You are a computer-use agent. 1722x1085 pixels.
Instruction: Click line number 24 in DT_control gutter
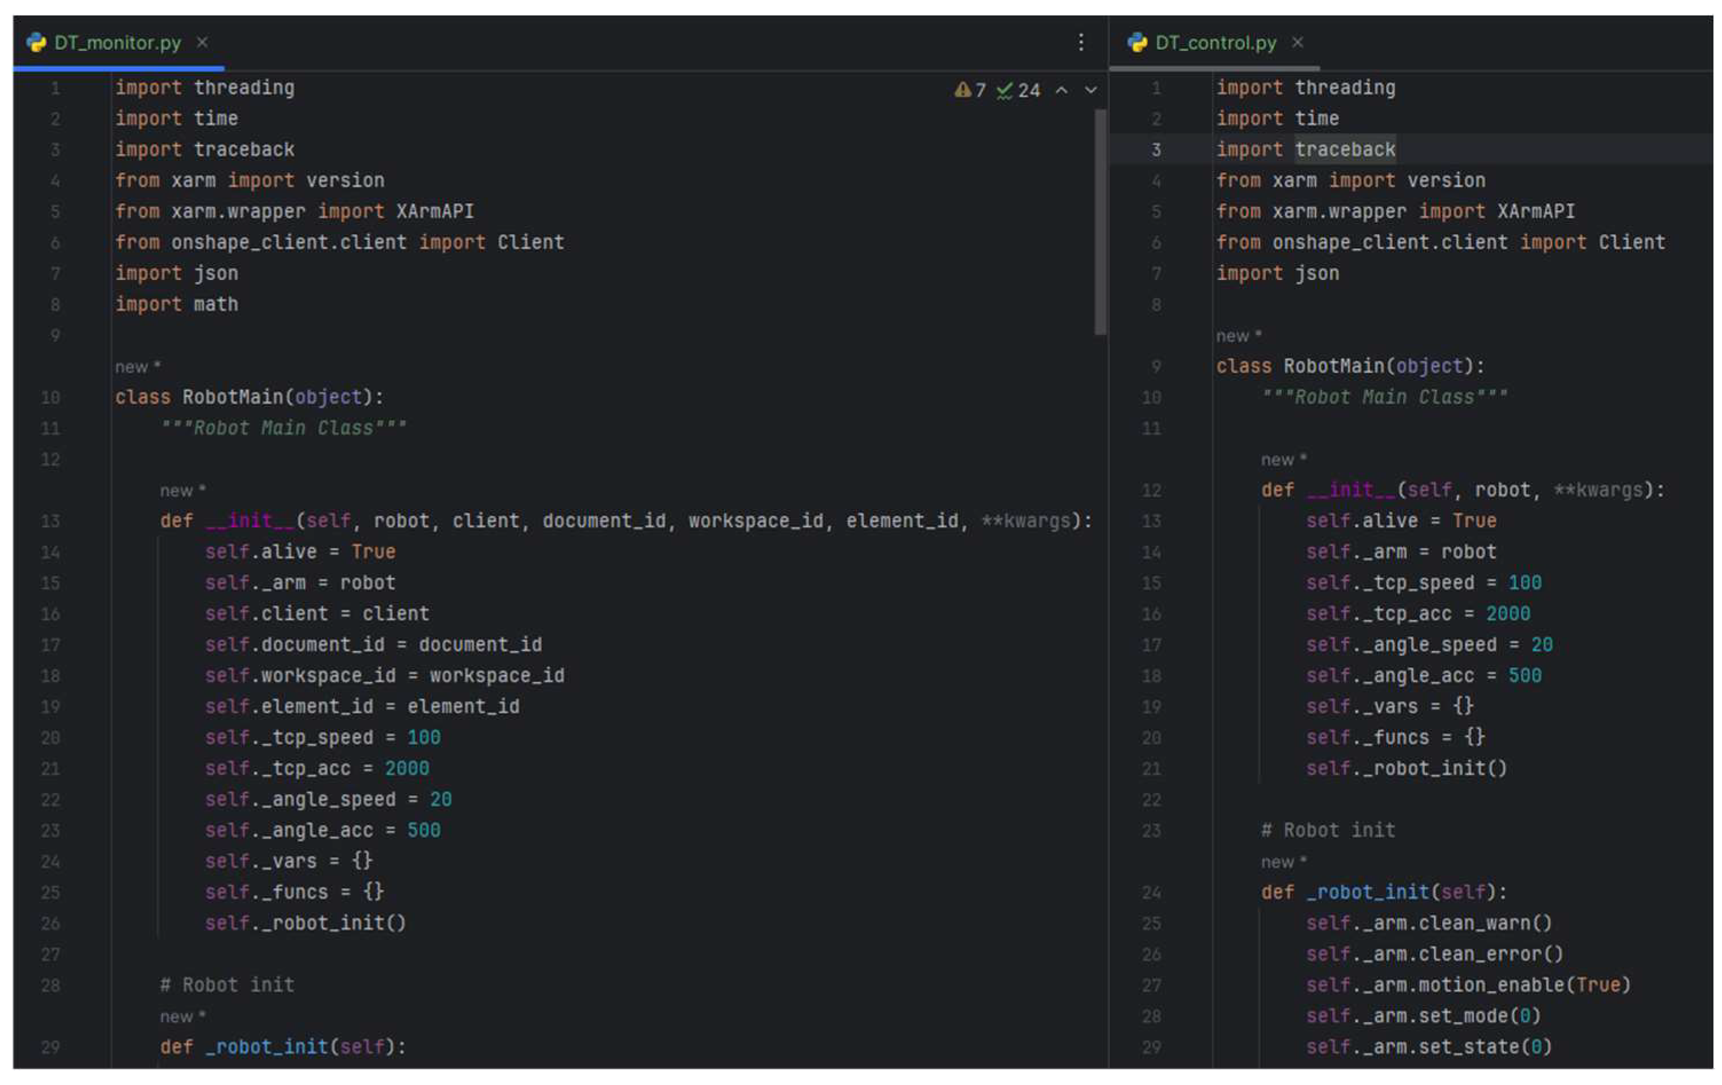click(x=1151, y=893)
